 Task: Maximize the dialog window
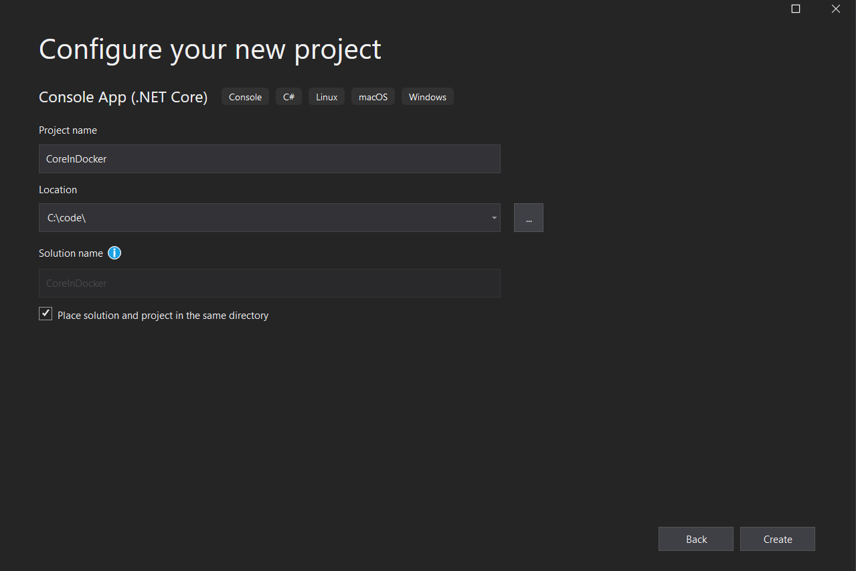click(x=796, y=9)
